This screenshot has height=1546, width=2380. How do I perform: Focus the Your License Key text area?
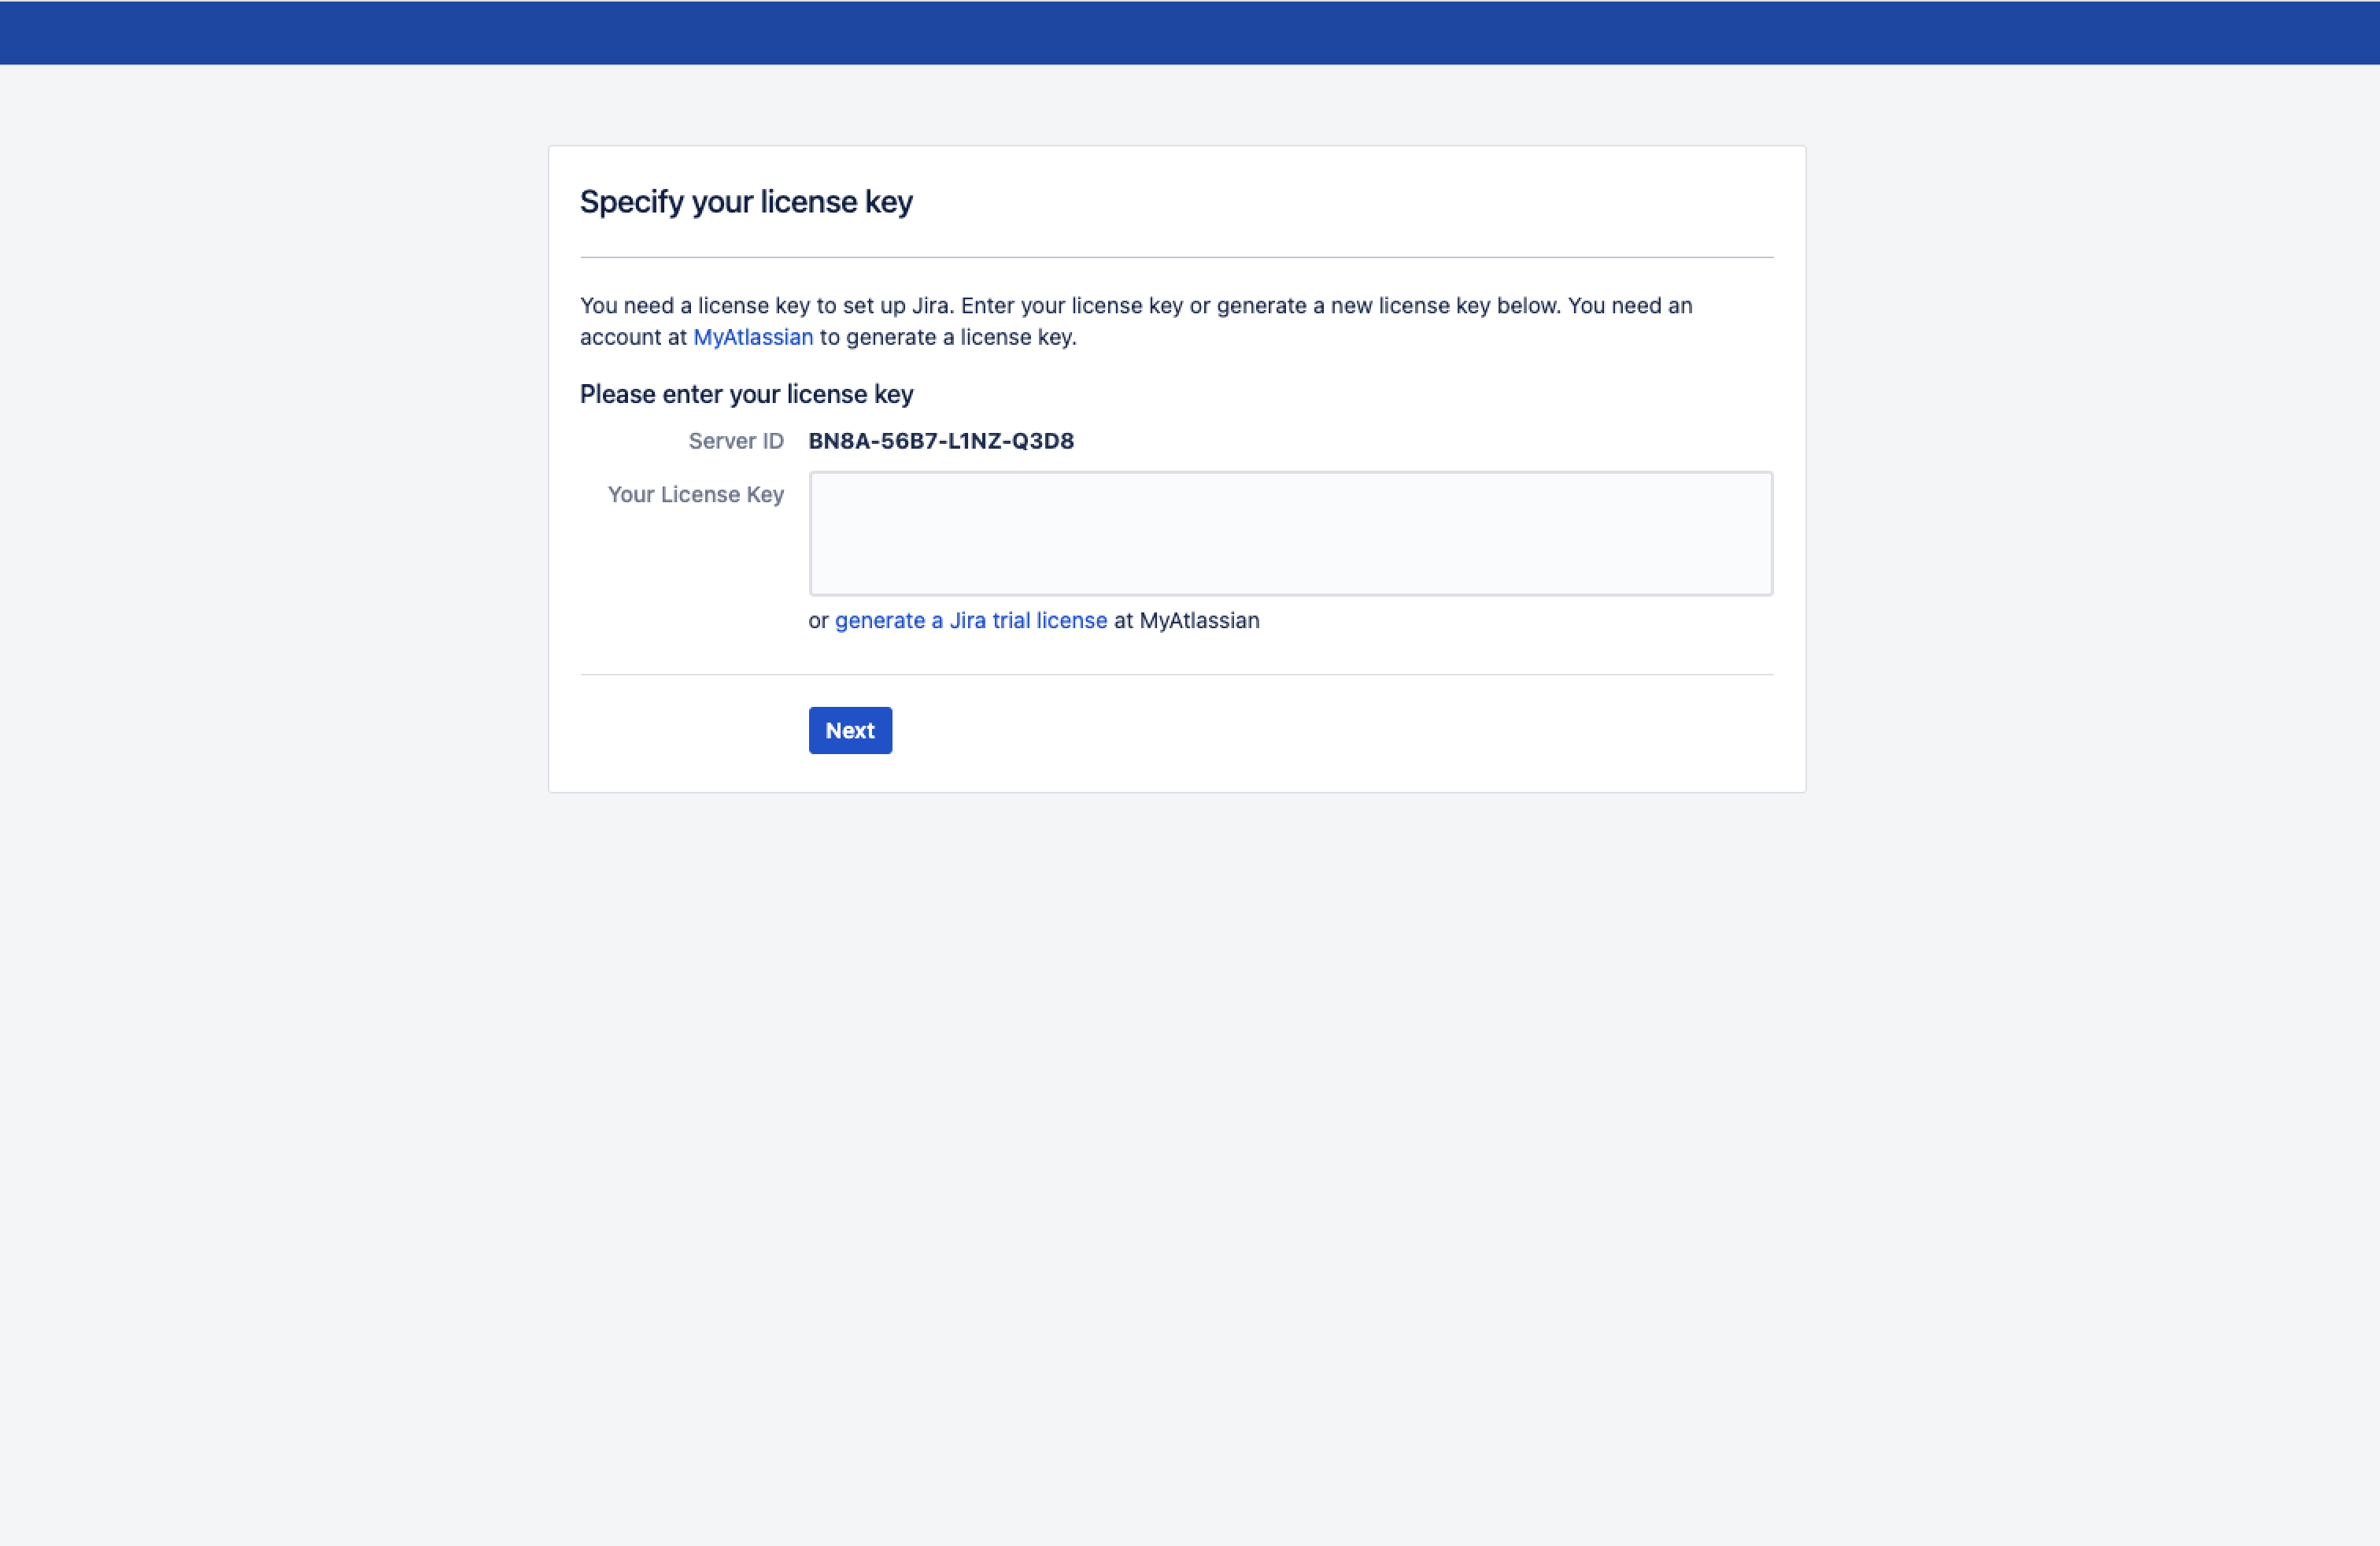point(1290,533)
